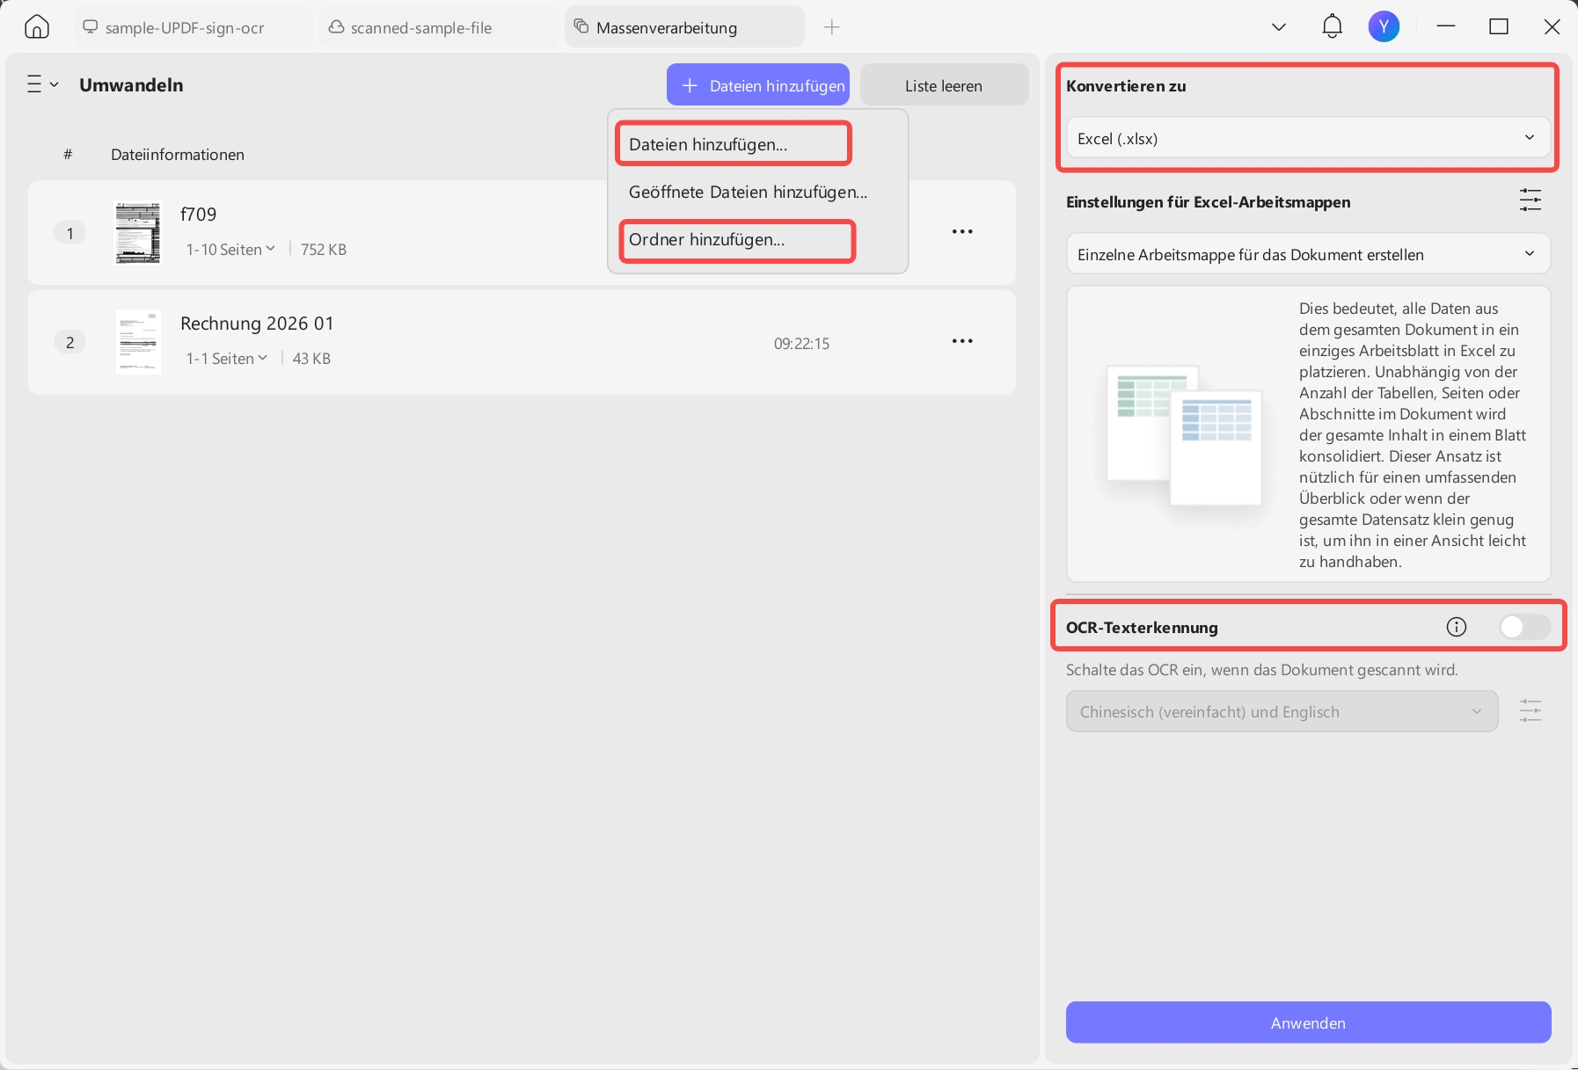This screenshot has height=1070, width=1578.
Task: Open more options for Rechnung 2026 01
Action: [962, 340]
